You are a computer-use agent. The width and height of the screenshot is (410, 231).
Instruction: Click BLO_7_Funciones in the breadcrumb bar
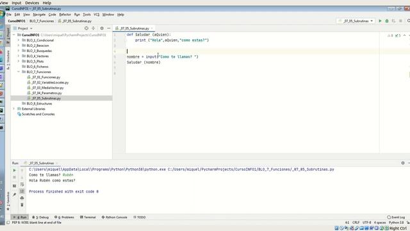pyautogui.click(x=42, y=21)
